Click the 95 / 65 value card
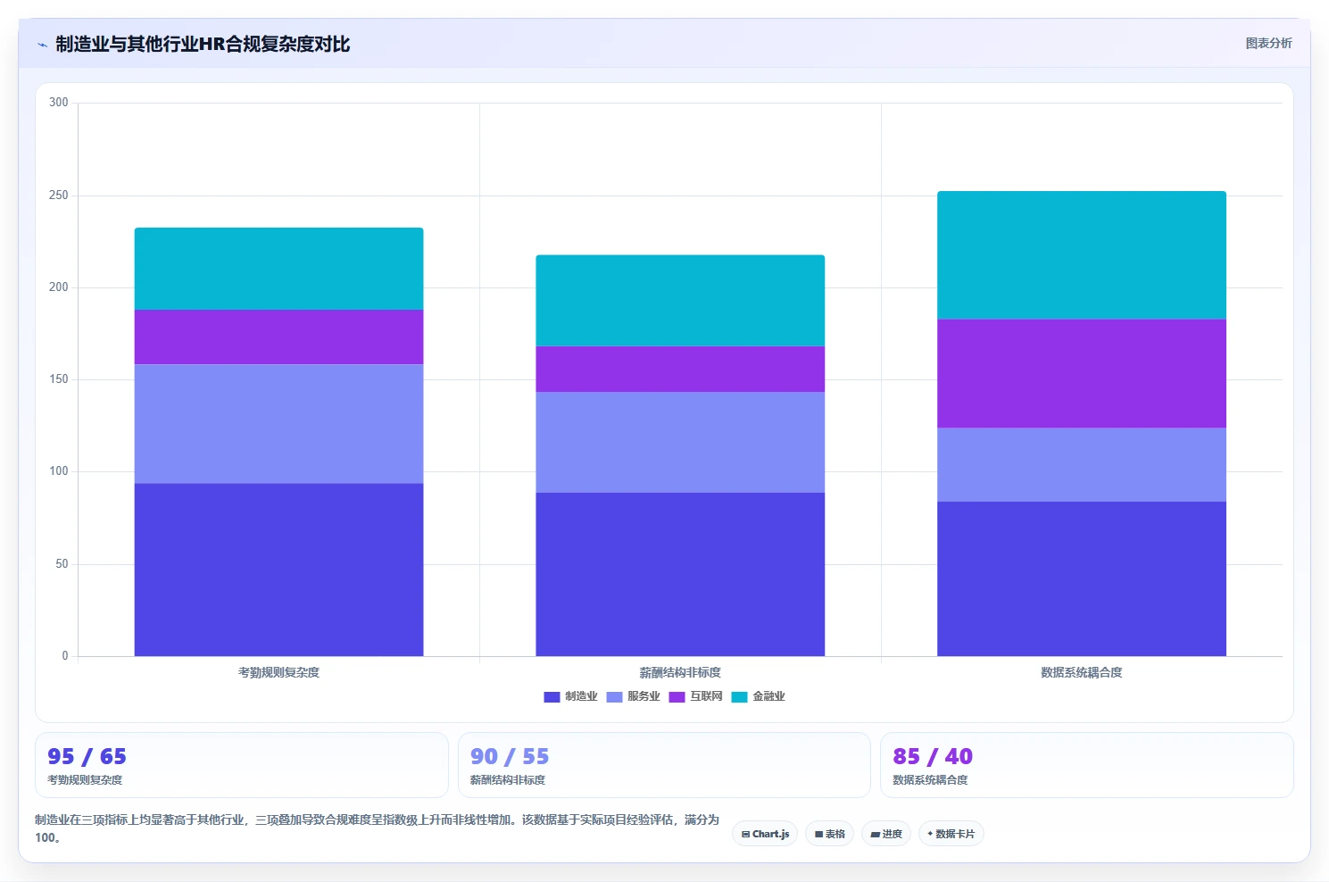 242,765
